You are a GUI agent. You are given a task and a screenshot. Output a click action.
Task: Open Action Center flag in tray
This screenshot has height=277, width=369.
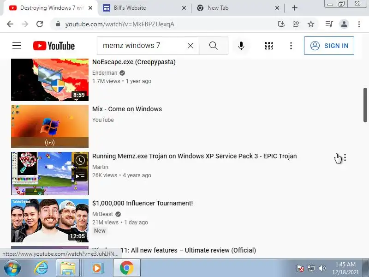pos(300,268)
